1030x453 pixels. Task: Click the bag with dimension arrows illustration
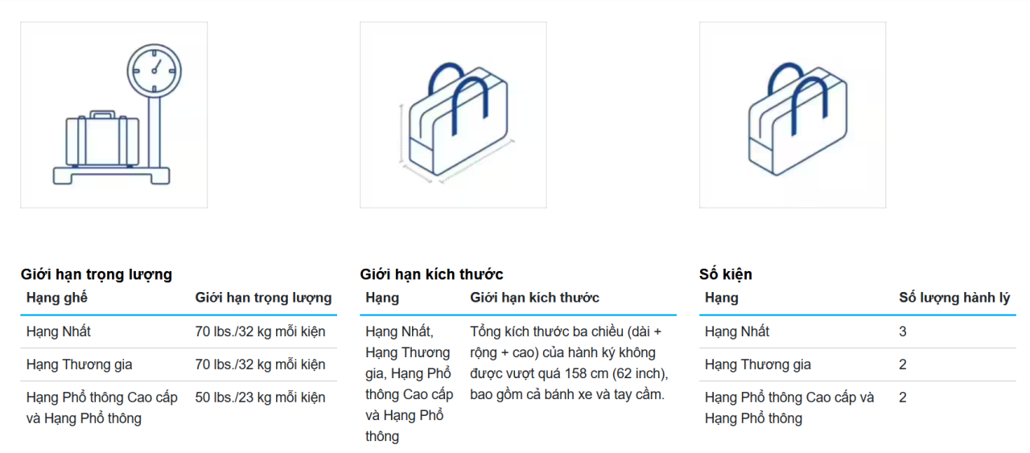point(453,115)
